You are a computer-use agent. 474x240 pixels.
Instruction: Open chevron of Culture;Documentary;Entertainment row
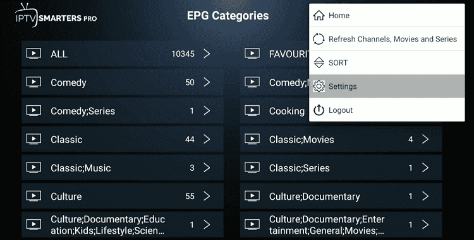pos(425,225)
